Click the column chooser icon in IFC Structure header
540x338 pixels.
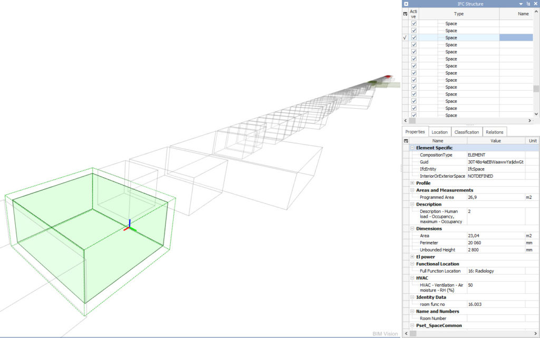click(x=405, y=14)
